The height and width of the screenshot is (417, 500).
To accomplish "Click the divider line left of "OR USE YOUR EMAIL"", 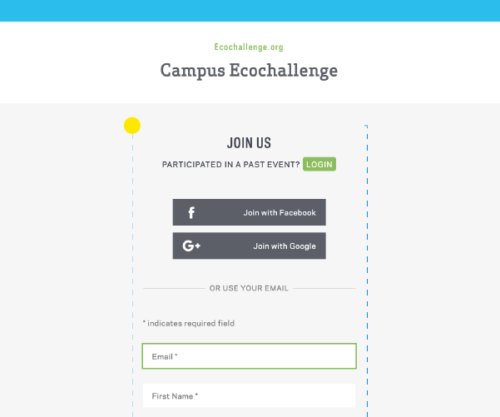I will (173, 288).
